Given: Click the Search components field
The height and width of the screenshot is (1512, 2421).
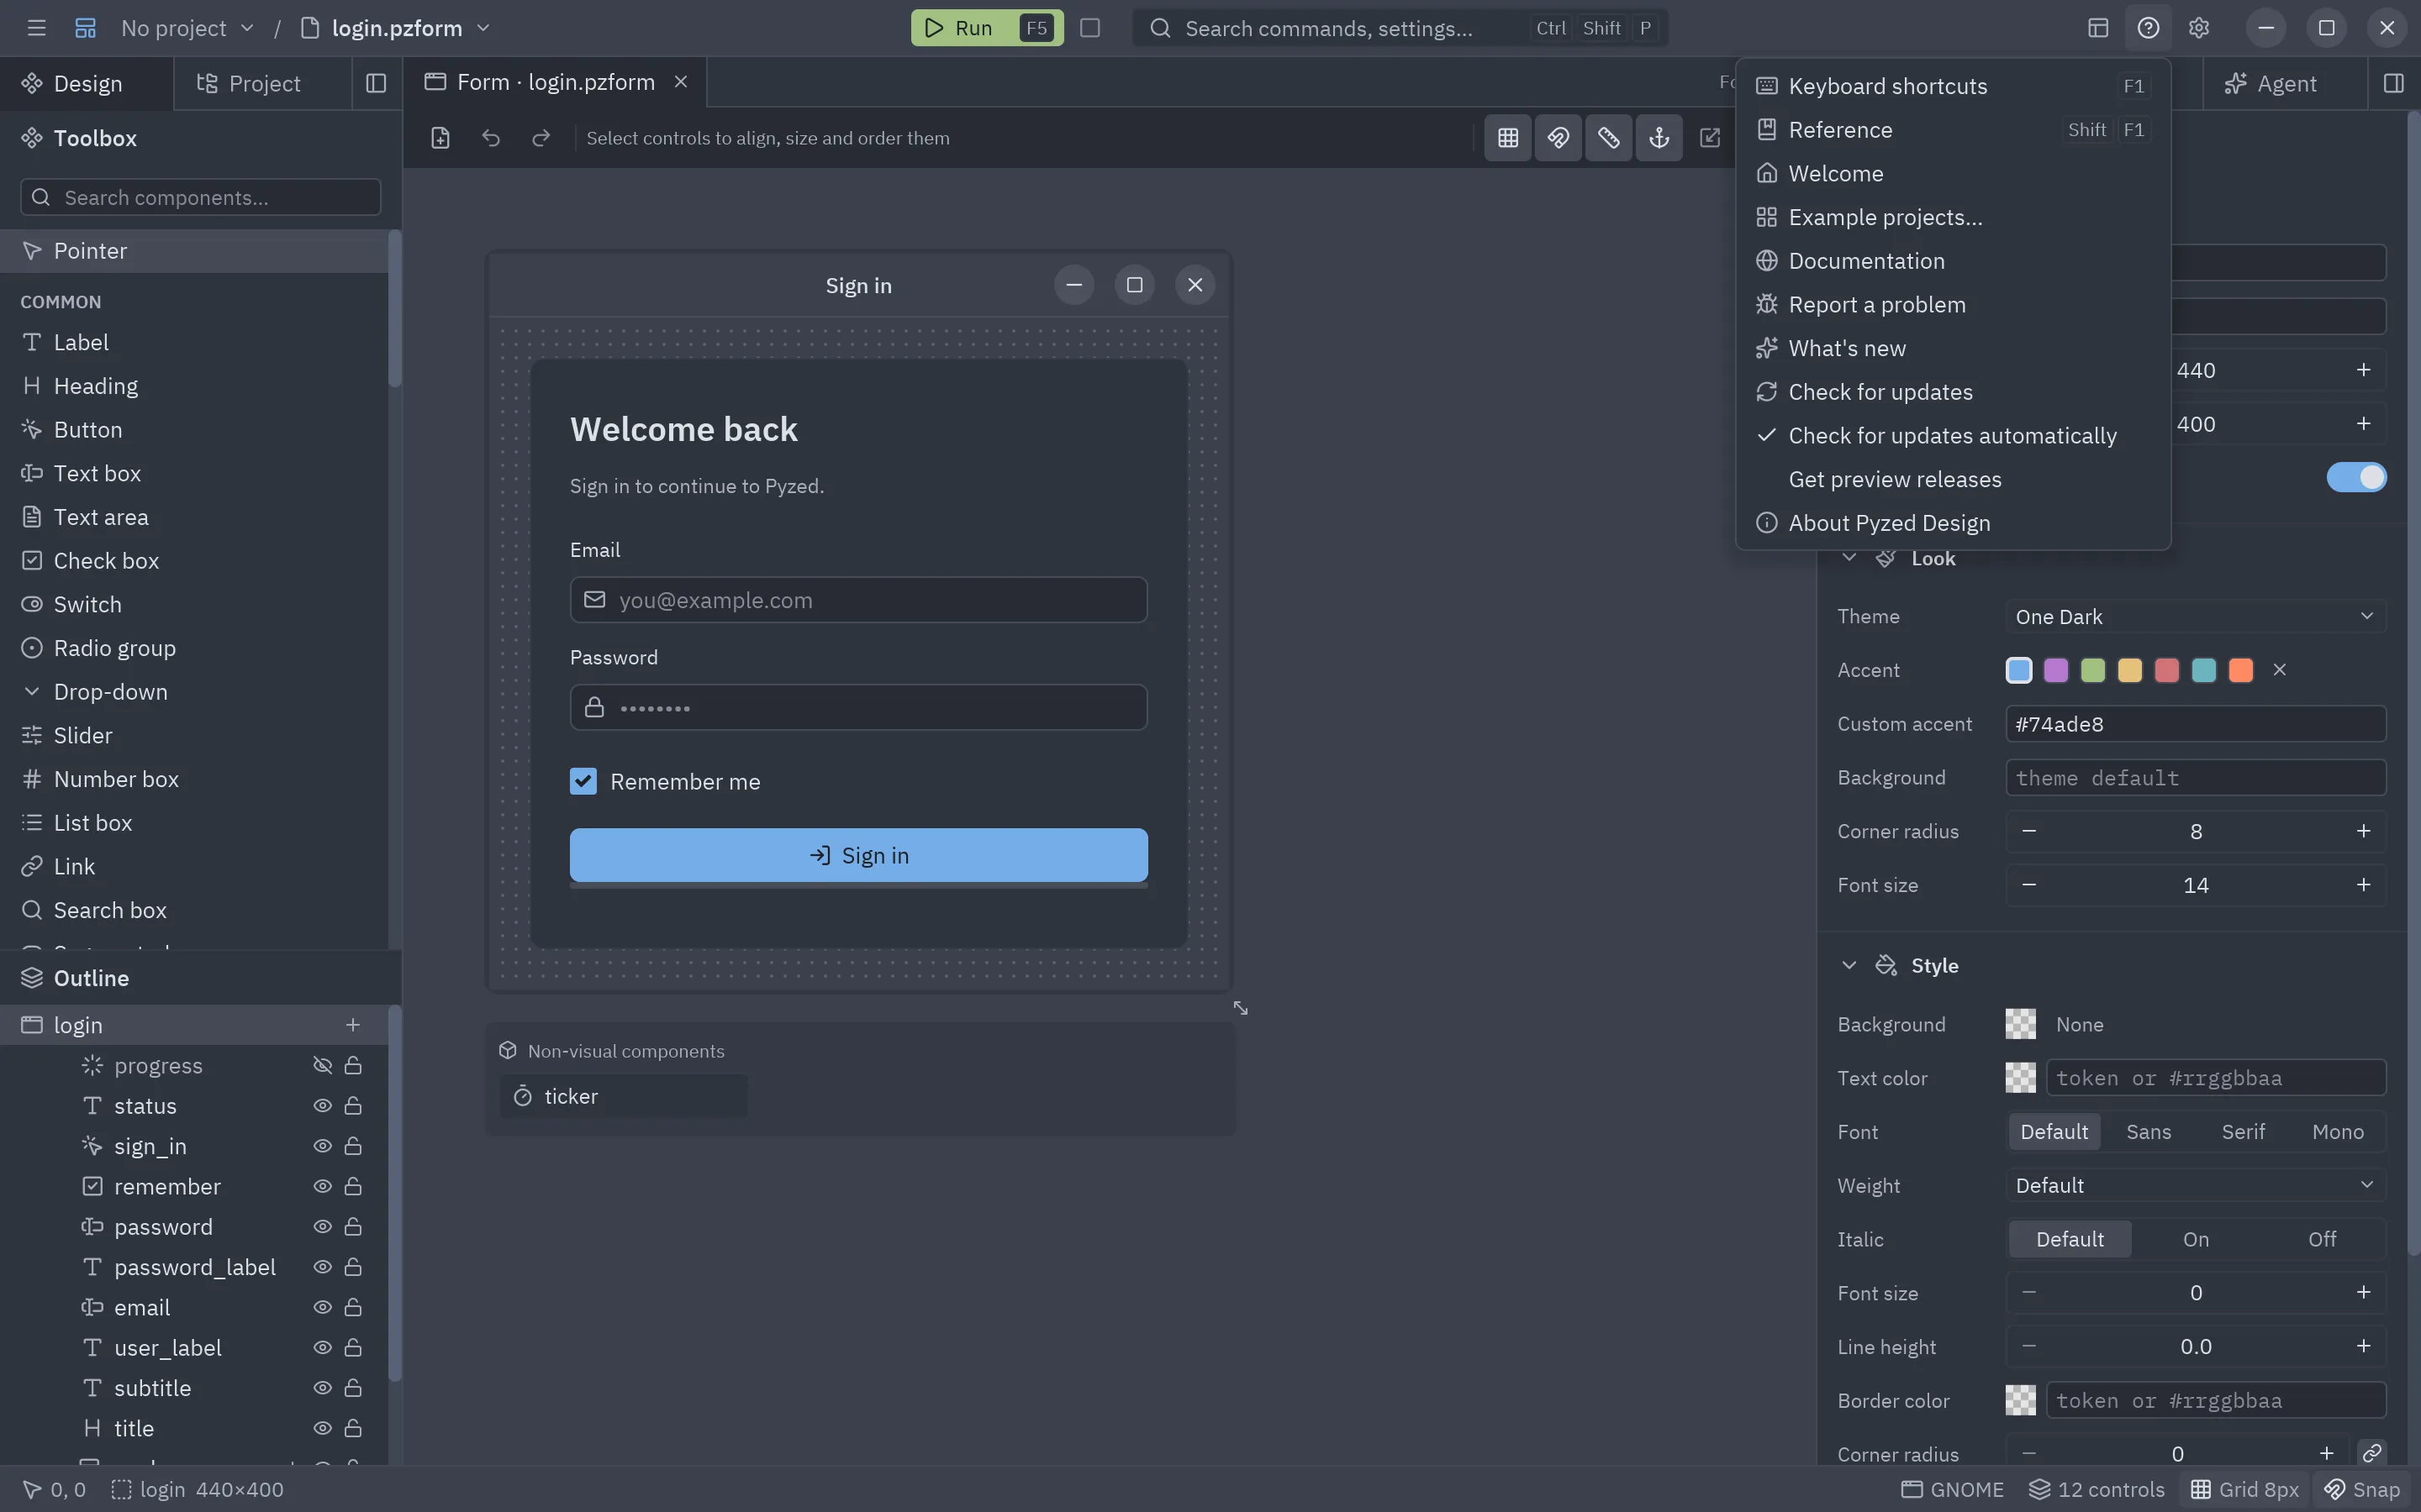Looking at the screenshot, I should (x=200, y=197).
